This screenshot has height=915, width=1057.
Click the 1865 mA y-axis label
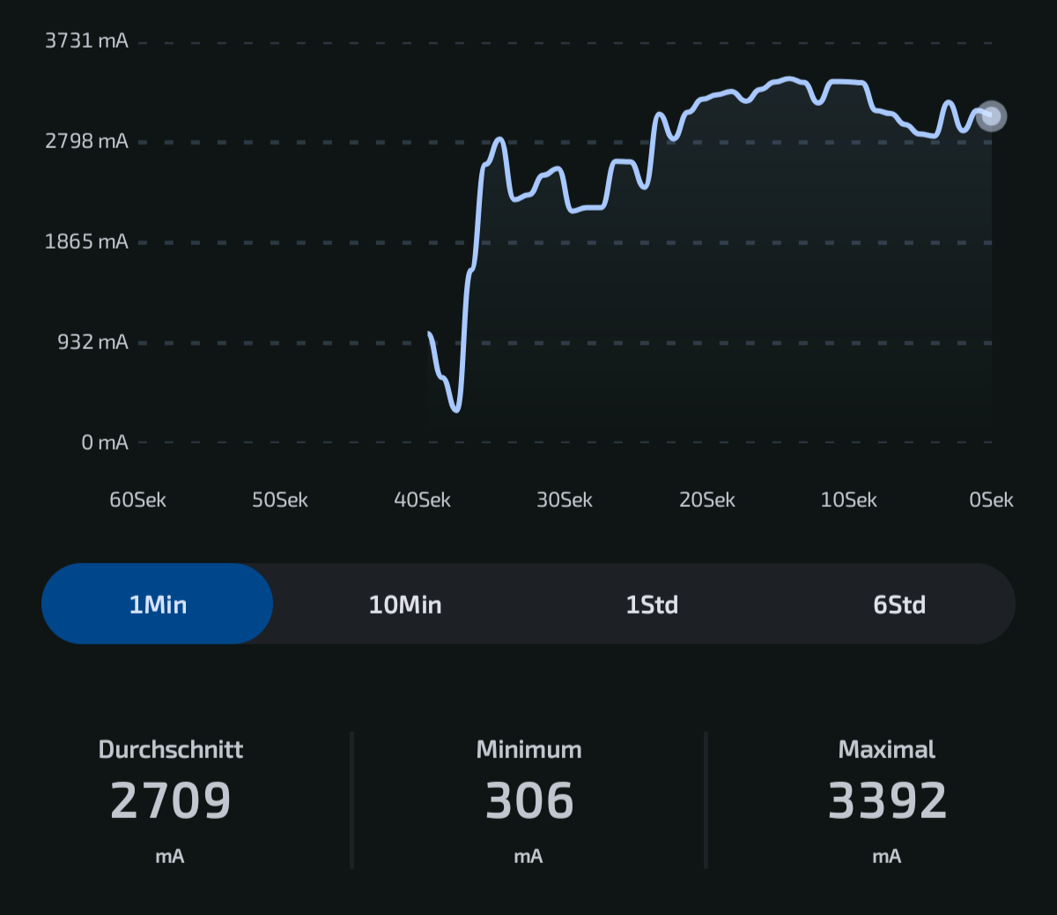[86, 242]
